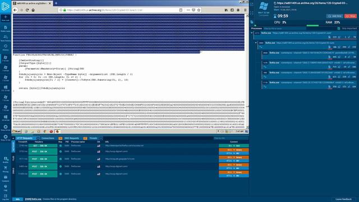Click the text report icon below expand
The height and width of the screenshot is (202, 359).
(252, 22)
